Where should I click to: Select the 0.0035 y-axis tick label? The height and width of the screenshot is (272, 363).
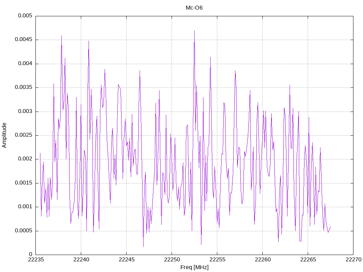tap(23, 87)
